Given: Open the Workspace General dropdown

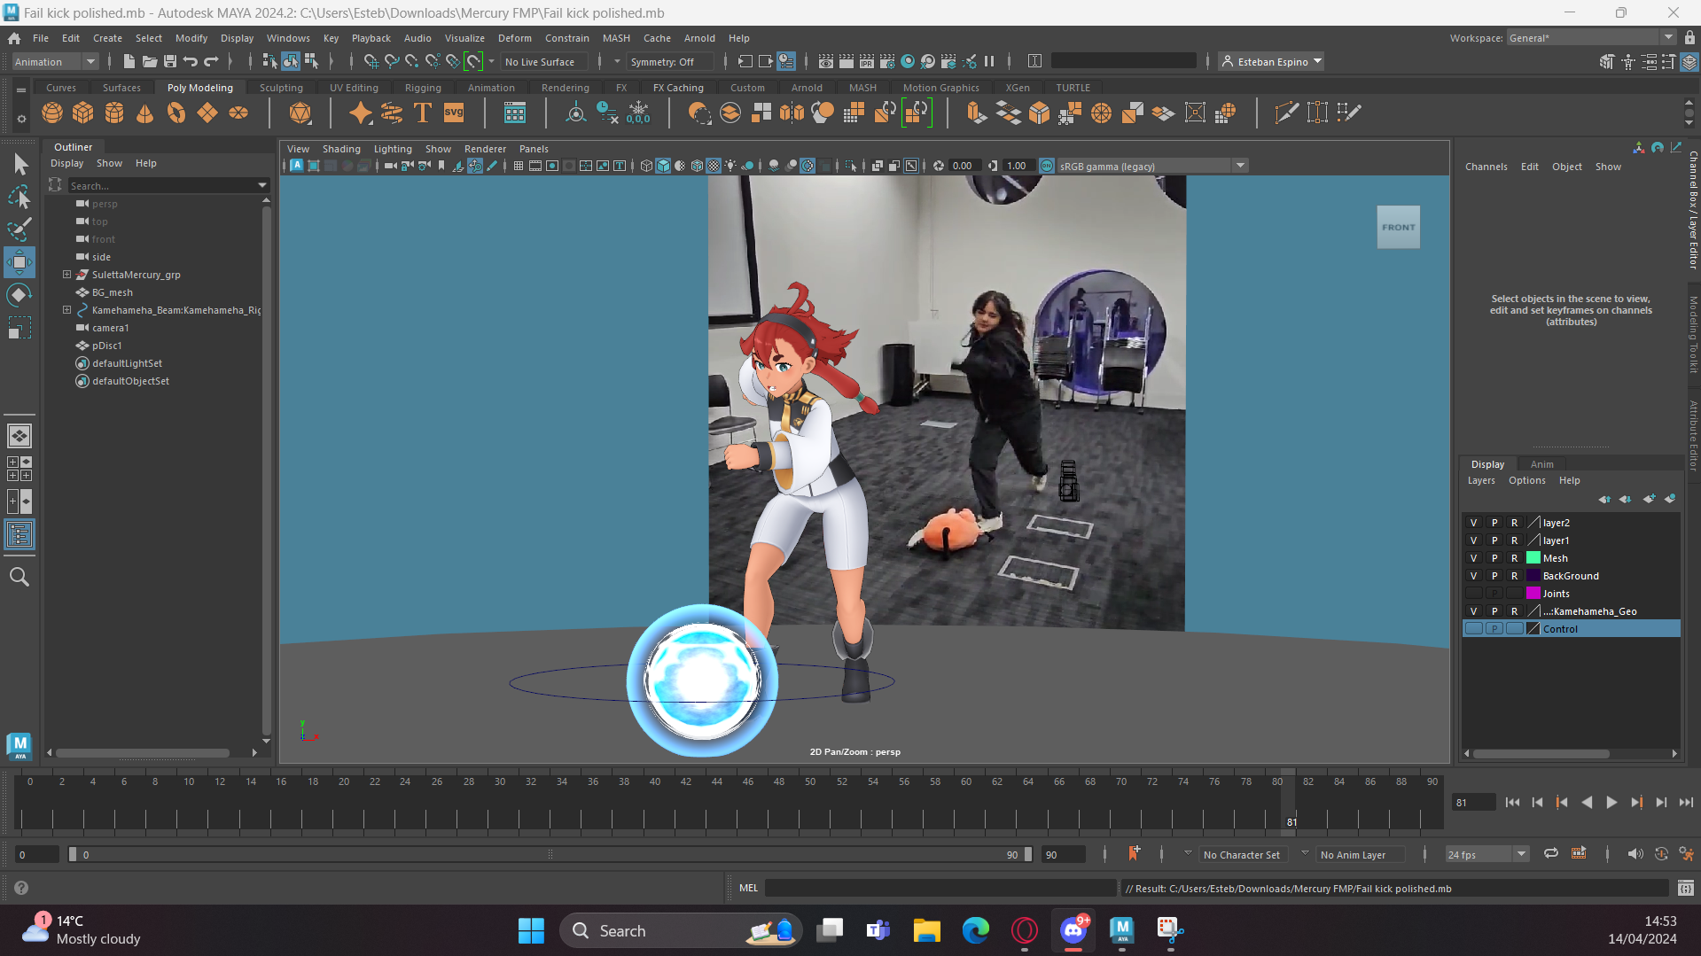Looking at the screenshot, I should 1591,37.
